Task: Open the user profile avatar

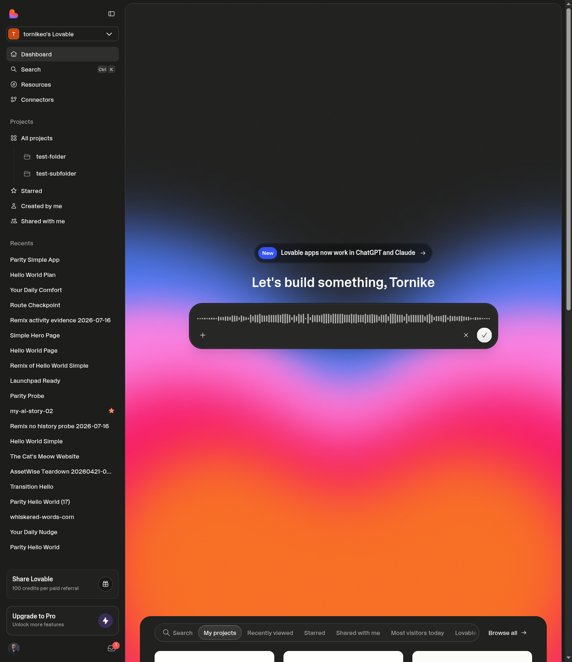Action: tap(14, 648)
